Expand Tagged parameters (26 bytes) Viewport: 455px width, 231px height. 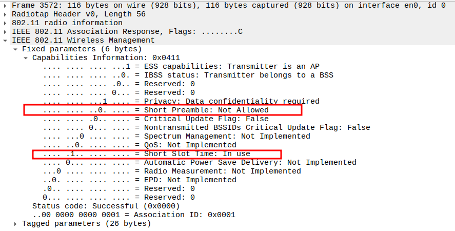[16, 223]
